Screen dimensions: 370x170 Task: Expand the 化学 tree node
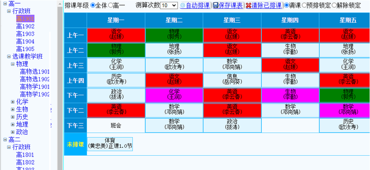coord(13,102)
